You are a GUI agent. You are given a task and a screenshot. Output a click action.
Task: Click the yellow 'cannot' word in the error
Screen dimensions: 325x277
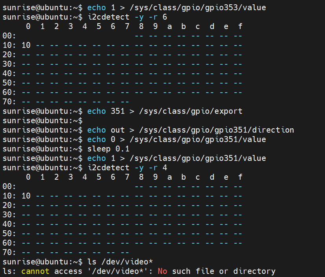click(35, 271)
